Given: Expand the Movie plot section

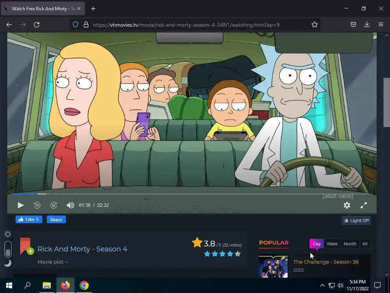Looking at the screenshot, I should click(x=53, y=262).
